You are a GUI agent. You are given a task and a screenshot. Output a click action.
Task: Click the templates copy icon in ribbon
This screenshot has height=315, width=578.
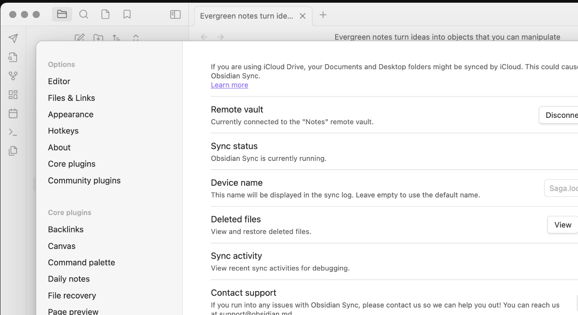pyautogui.click(x=13, y=151)
